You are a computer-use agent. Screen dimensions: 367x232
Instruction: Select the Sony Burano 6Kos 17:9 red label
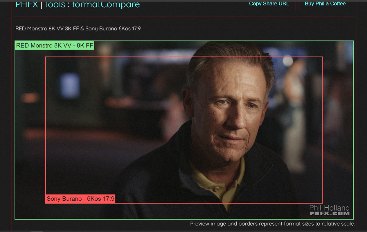pyautogui.click(x=80, y=199)
